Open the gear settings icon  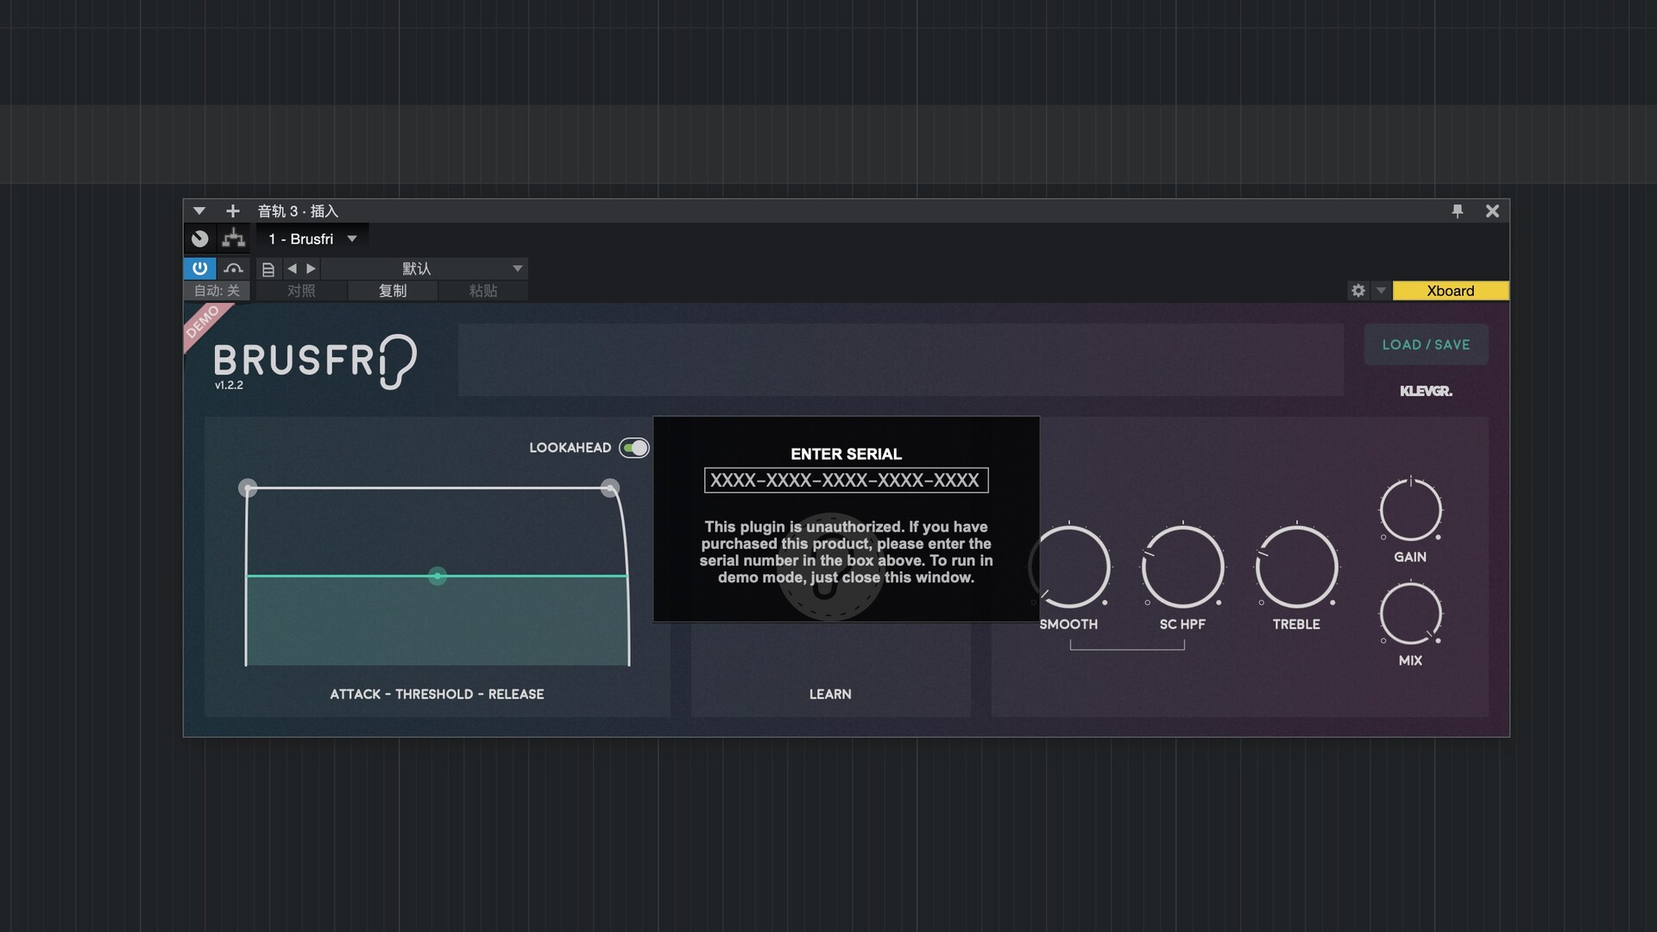[1358, 291]
